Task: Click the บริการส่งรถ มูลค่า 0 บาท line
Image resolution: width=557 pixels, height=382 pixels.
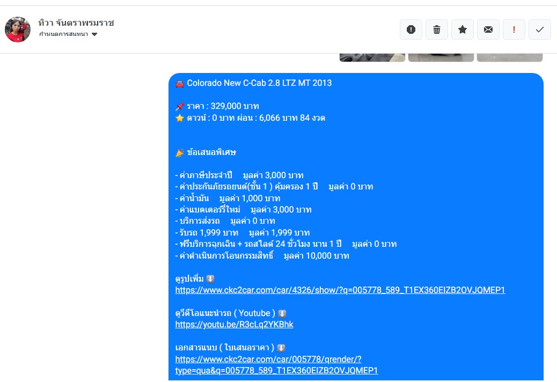Action: coord(225,221)
